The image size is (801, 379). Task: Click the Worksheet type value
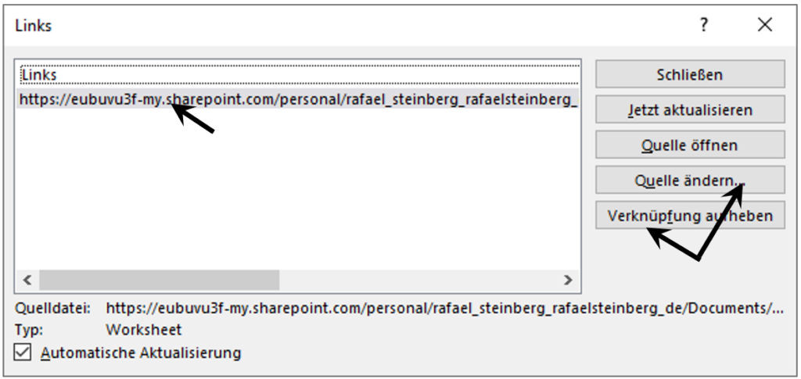click(144, 330)
